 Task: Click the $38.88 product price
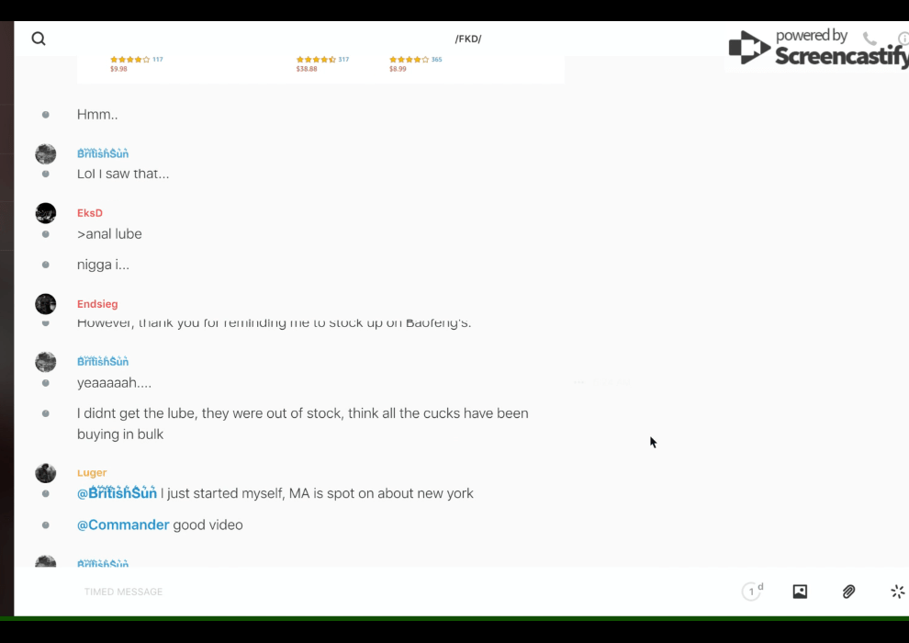(x=307, y=69)
